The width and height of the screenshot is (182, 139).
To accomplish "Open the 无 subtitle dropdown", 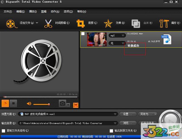I will pos(117,43).
